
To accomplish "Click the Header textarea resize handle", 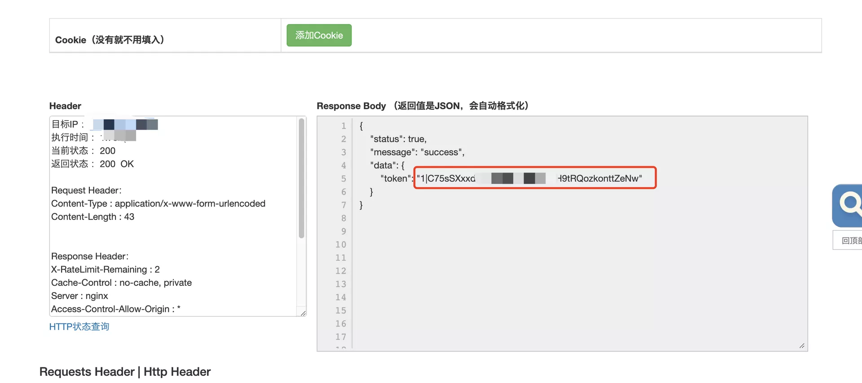I will coord(303,313).
